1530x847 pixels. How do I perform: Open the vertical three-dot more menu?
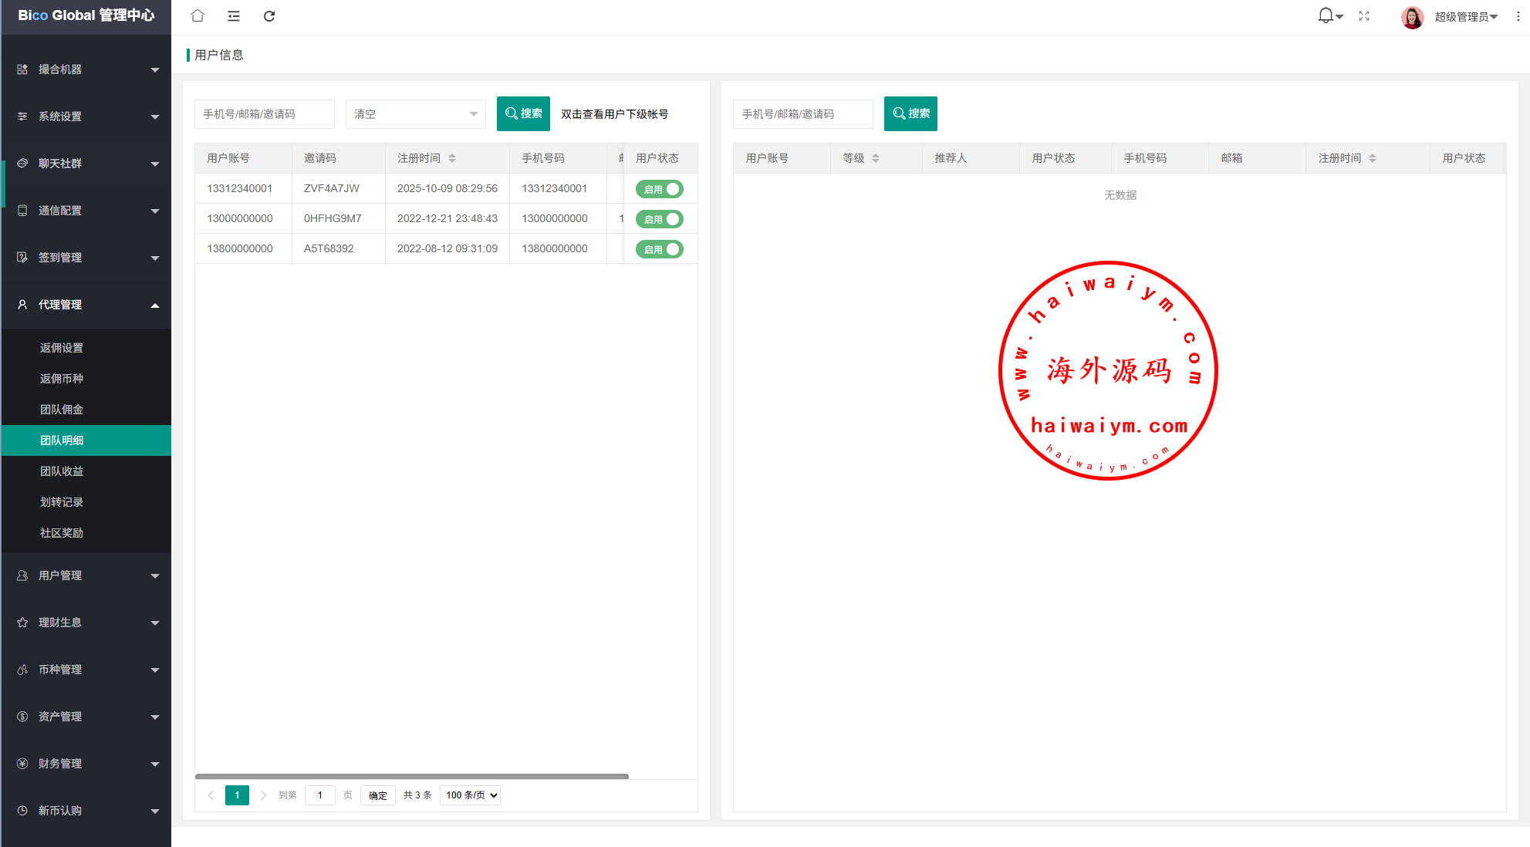(x=1518, y=16)
